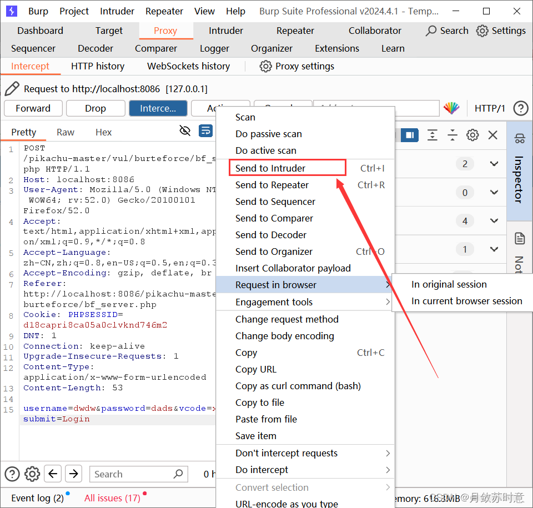Toggle the Intercept is on button
Image resolution: width=533 pixels, height=508 pixels.
coord(158,108)
